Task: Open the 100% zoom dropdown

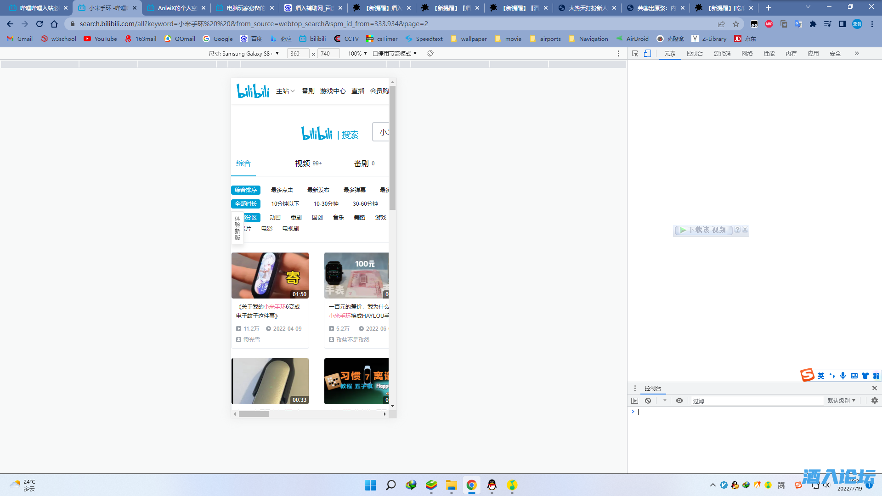Action: click(x=357, y=53)
